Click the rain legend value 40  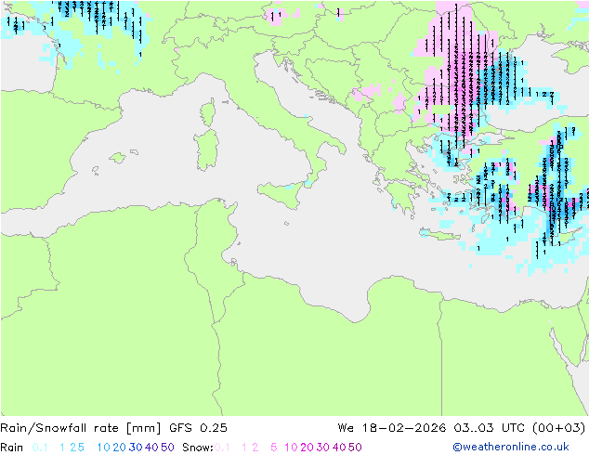coord(151,448)
